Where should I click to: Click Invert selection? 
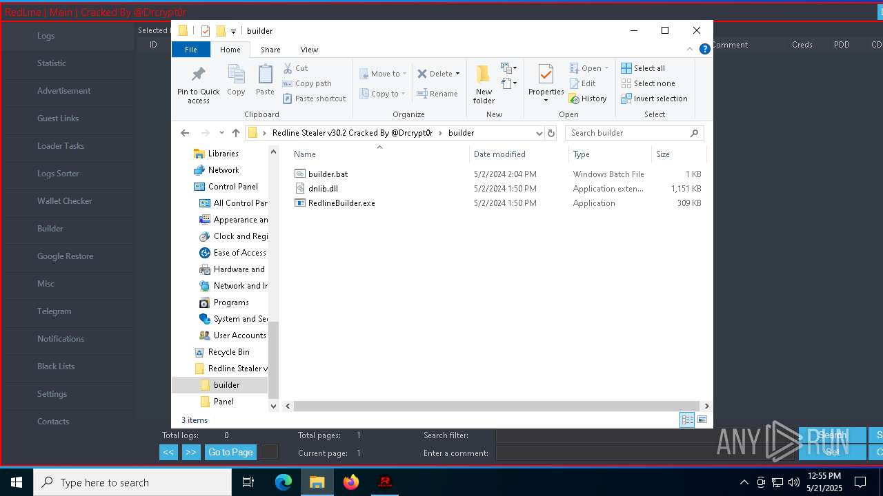tap(654, 99)
